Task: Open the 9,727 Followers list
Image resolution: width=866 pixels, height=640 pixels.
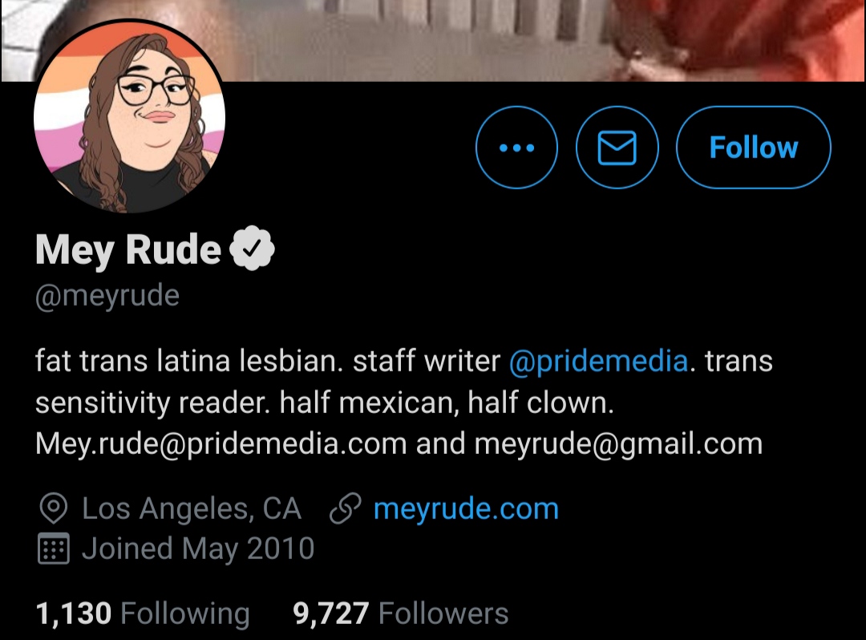Action: pyautogui.click(x=400, y=614)
